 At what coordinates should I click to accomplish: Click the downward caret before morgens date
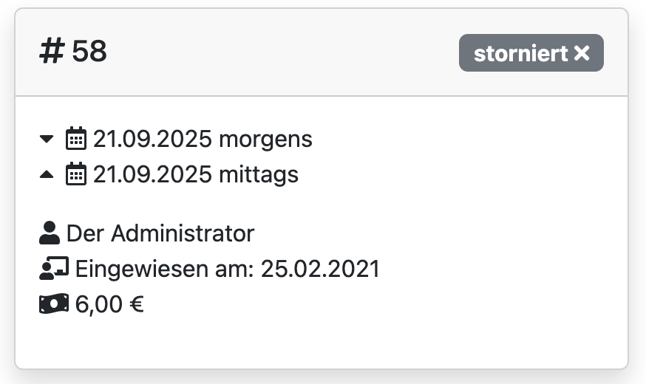pos(47,139)
